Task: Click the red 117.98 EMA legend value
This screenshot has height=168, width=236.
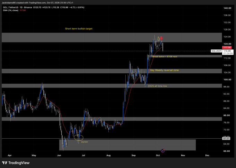Action: (23, 10)
